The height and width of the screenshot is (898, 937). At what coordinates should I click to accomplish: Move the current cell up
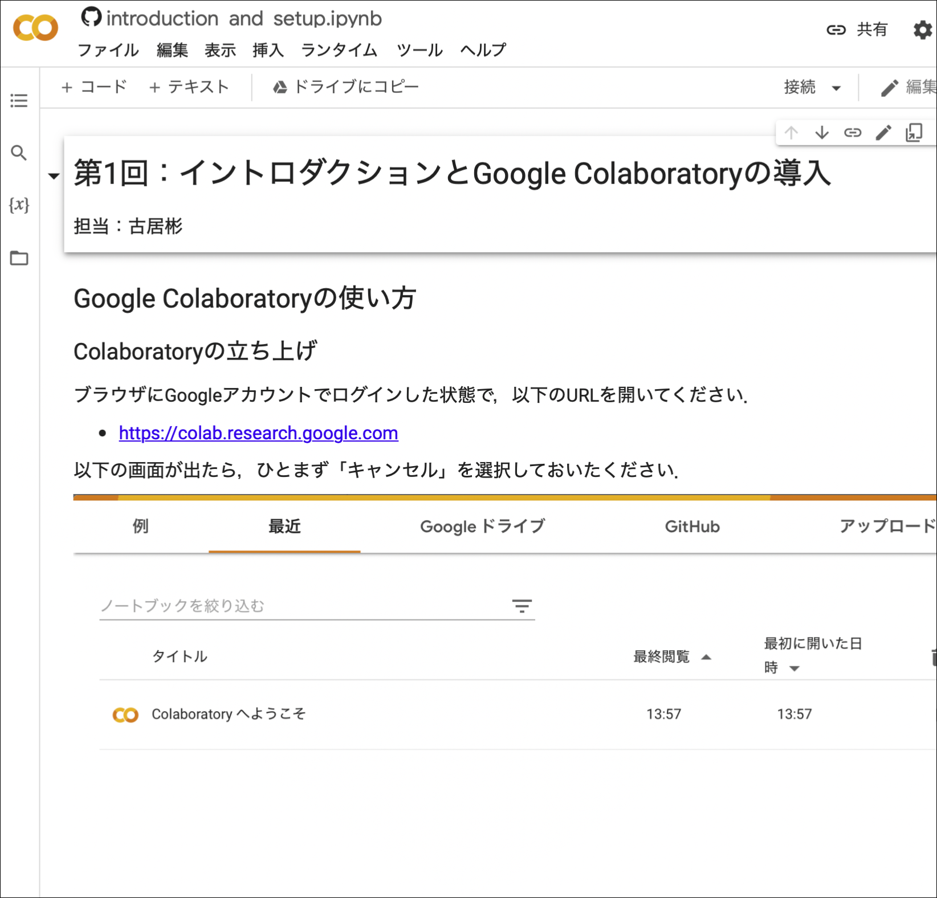pyautogui.click(x=791, y=133)
